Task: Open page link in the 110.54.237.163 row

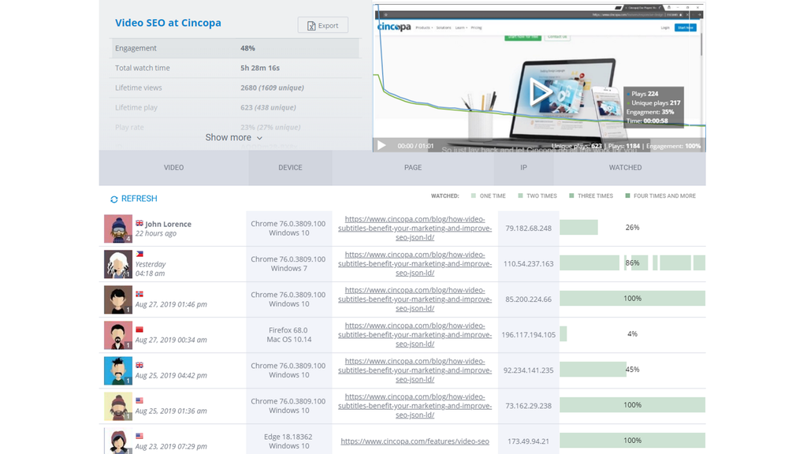Action: click(415, 263)
